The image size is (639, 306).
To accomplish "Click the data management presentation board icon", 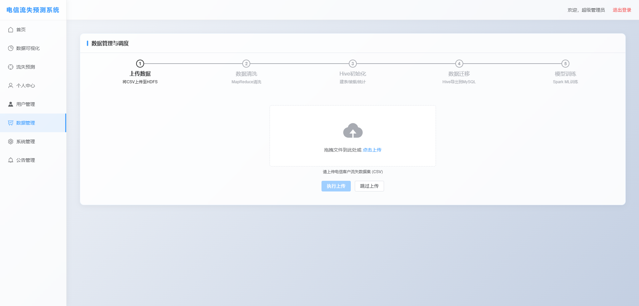I will point(11,123).
